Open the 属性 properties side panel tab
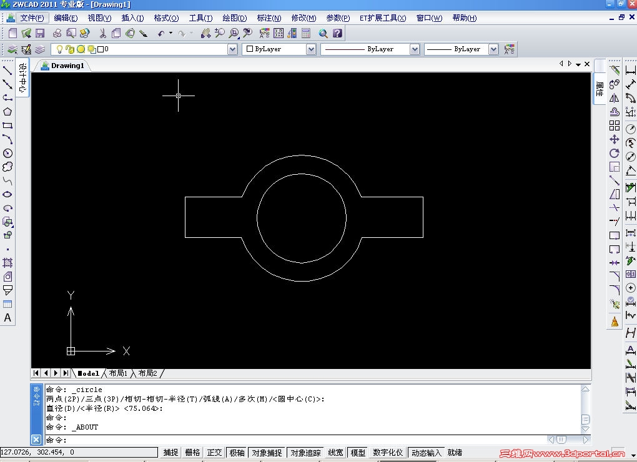Image resolution: width=637 pixels, height=462 pixels. [x=600, y=89]
